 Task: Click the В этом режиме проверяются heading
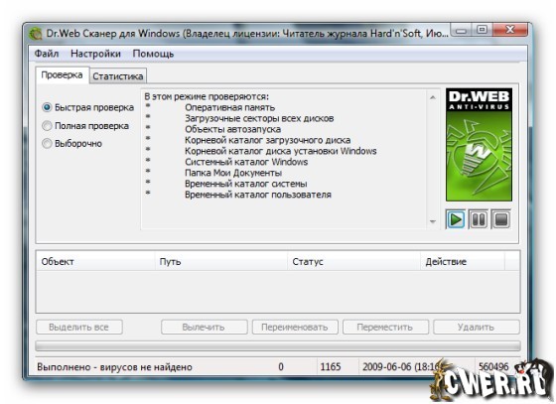click(x=207, y=96)
